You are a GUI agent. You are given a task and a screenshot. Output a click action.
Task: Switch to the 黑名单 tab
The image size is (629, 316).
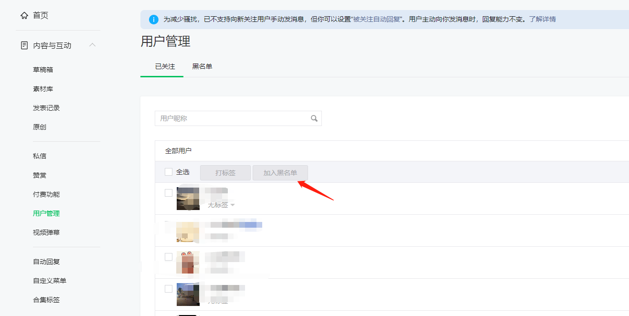(203, 66)
